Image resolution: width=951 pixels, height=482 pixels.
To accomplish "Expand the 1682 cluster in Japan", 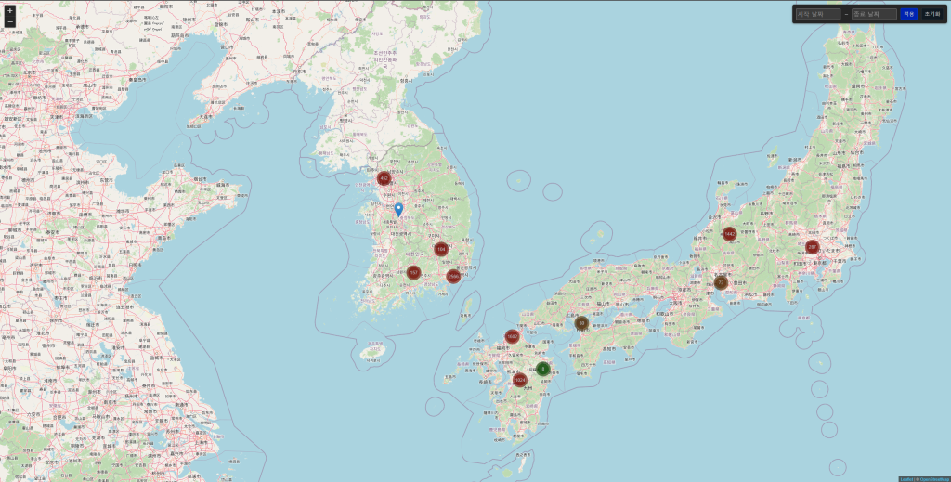I will click(x=512, y=336).
